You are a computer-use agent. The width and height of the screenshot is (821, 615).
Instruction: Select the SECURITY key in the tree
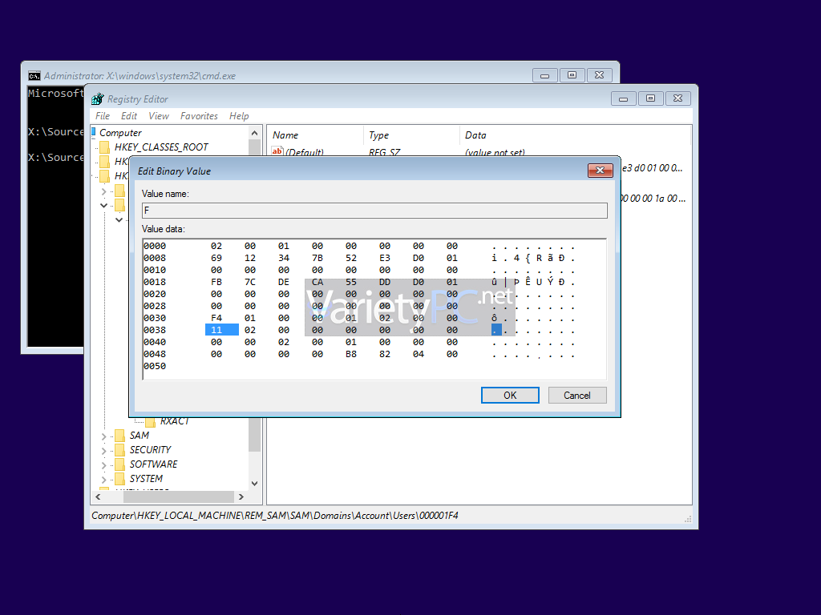(x=150, y=450)
